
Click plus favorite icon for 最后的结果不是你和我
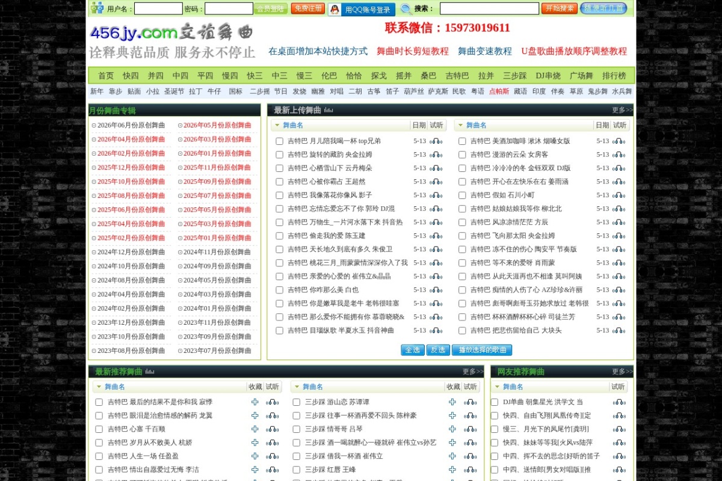pyautogui.click(x=255, y=402)
